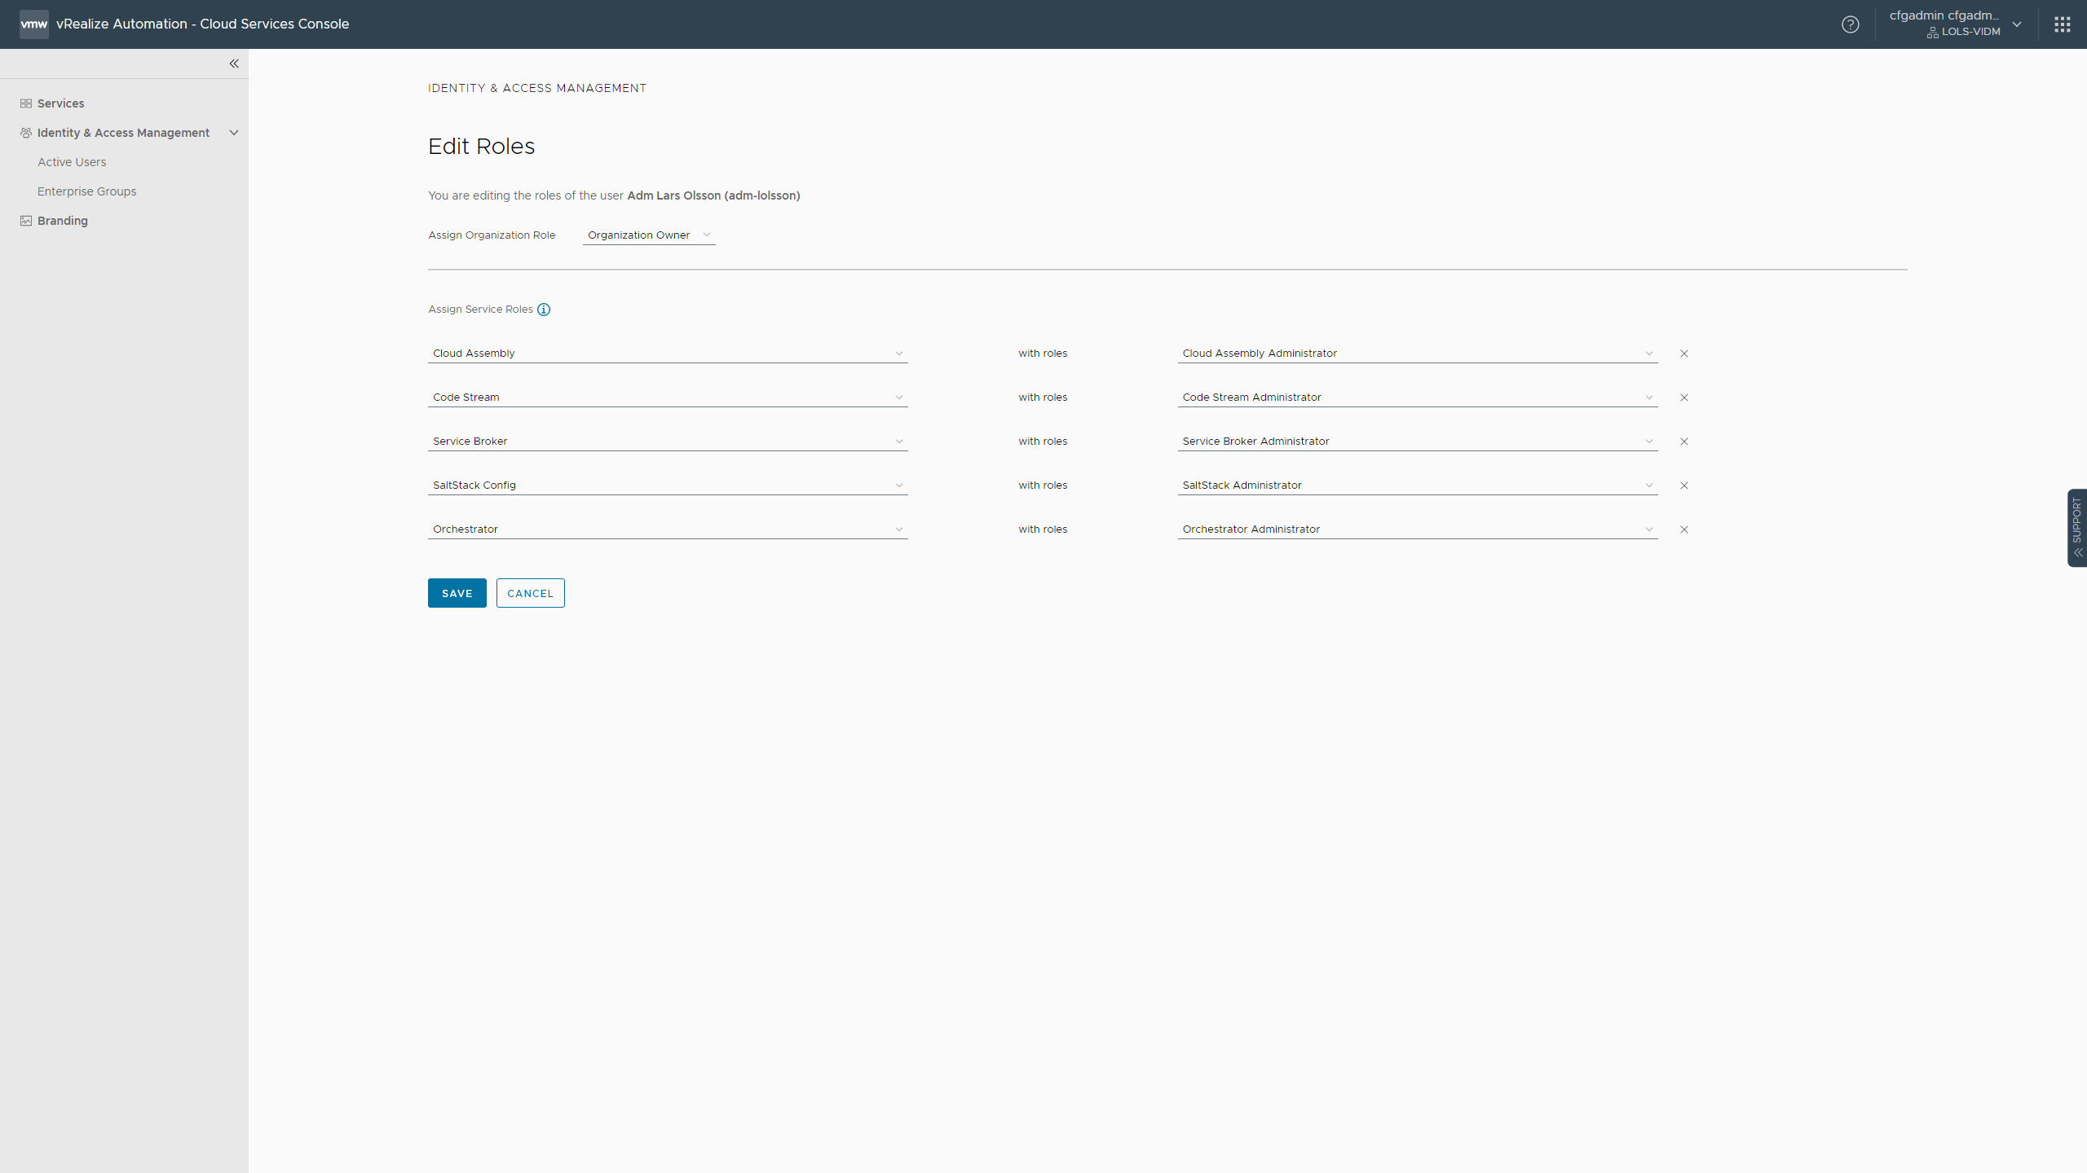Save the role changes

click(457, 593)
